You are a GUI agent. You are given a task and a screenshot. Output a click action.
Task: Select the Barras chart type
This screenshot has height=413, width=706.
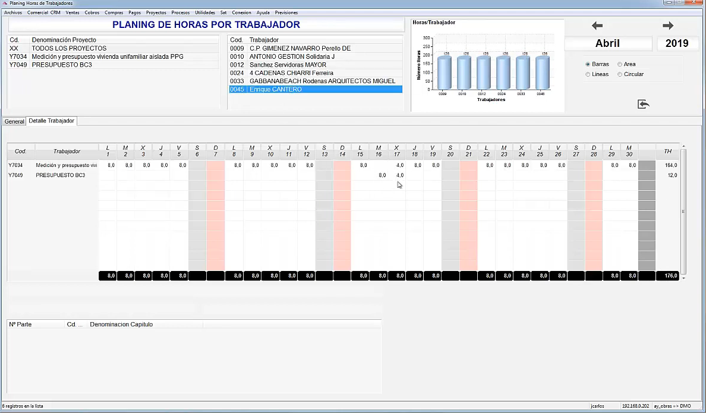588,64
